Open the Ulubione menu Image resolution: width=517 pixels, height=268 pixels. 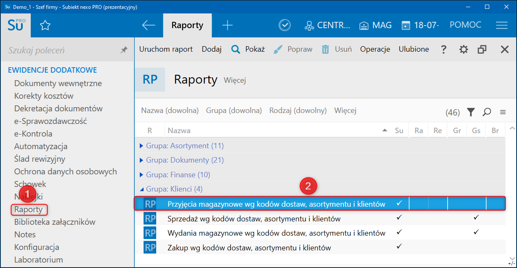click(414, 49)
